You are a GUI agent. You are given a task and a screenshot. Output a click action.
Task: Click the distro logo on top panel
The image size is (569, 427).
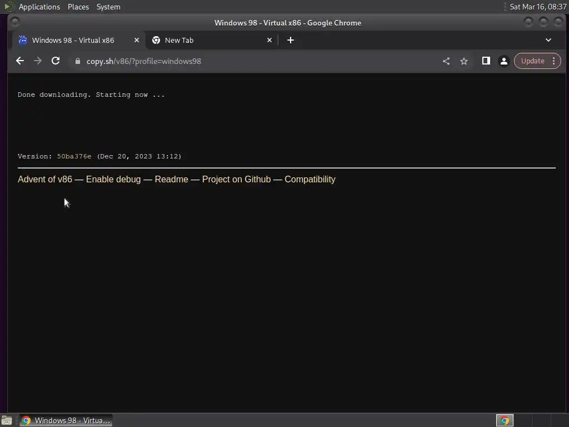pos(9,7)
